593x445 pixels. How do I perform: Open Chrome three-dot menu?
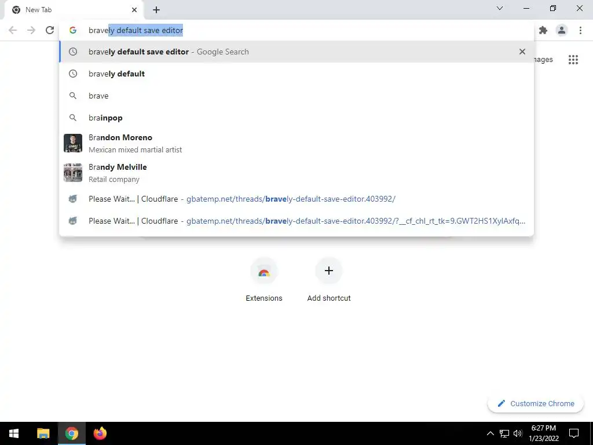coord(580,30)
